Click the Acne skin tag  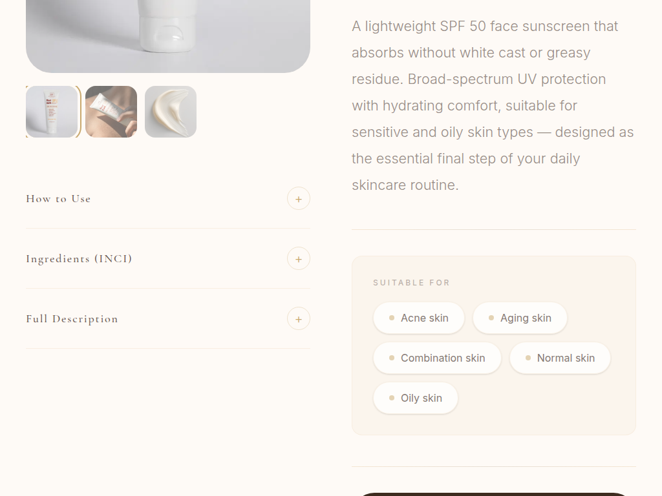419,318
